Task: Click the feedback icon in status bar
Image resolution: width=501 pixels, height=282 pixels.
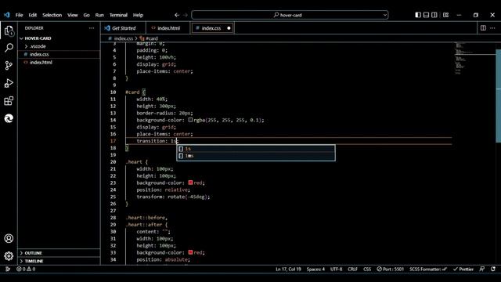Action: point(482,269)
